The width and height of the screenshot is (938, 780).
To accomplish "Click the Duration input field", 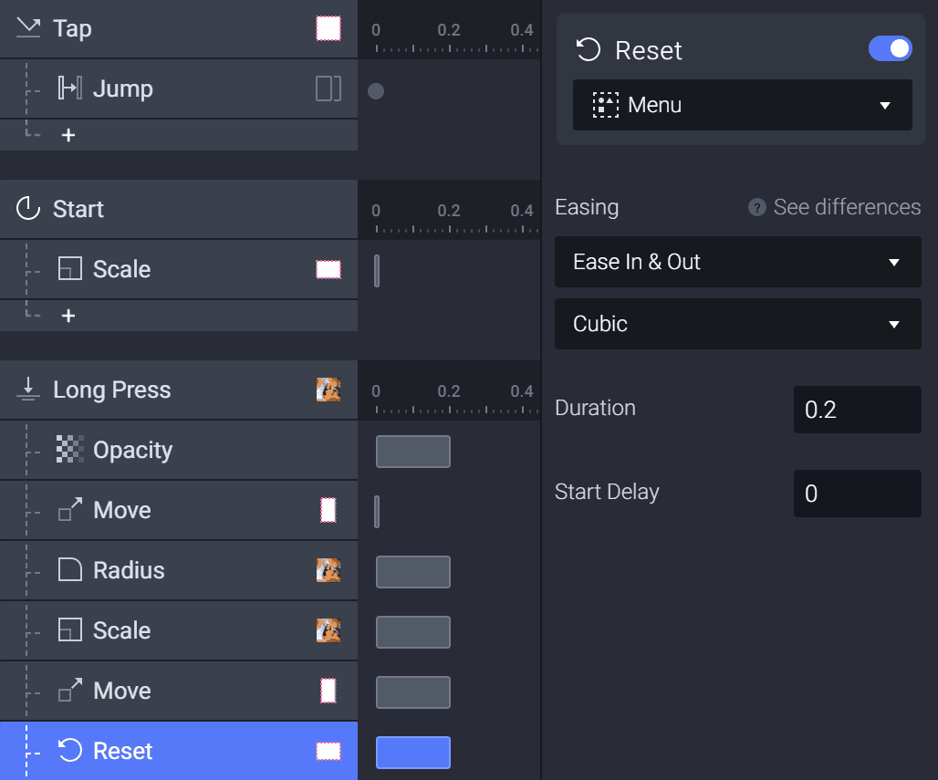I will (857, 410).
